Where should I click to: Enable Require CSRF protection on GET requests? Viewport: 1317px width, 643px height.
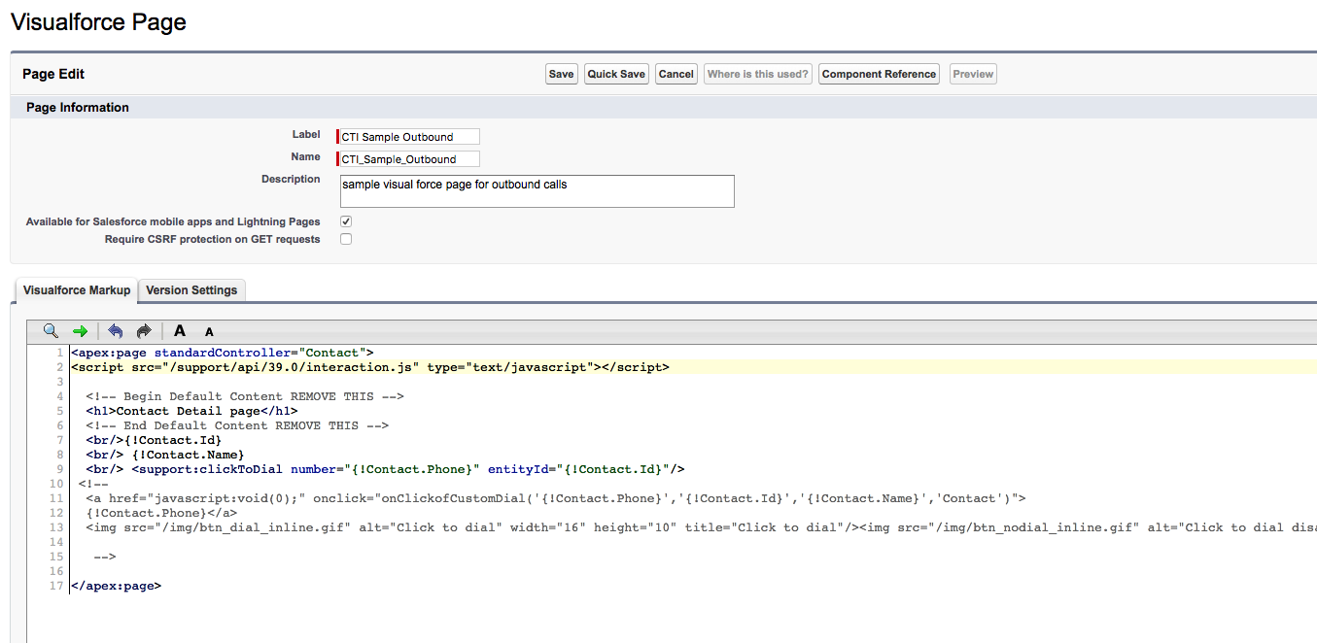(x=346, y=239)
